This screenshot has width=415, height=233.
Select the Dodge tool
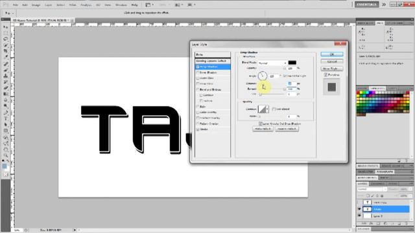pos(5,105)
